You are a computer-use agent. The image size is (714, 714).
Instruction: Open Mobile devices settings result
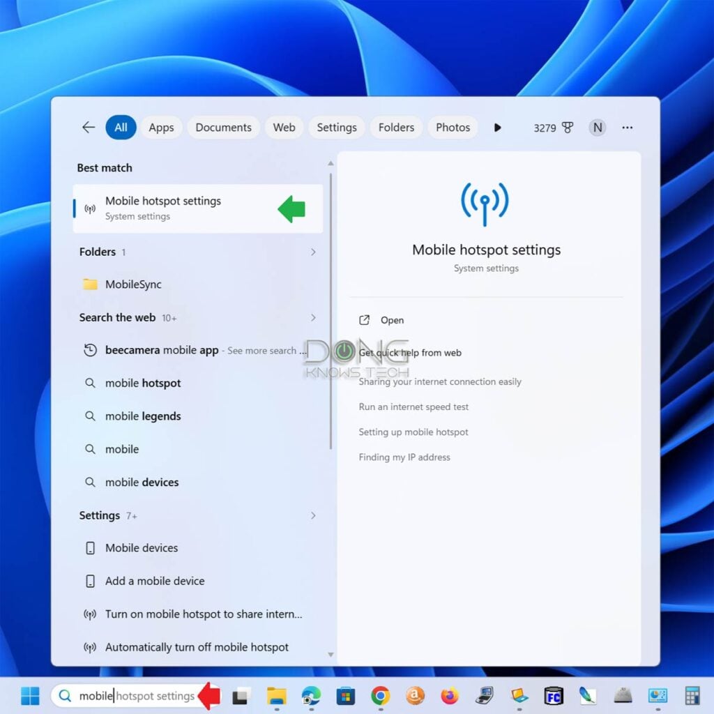pyautogui.click(x=197, y=548)
